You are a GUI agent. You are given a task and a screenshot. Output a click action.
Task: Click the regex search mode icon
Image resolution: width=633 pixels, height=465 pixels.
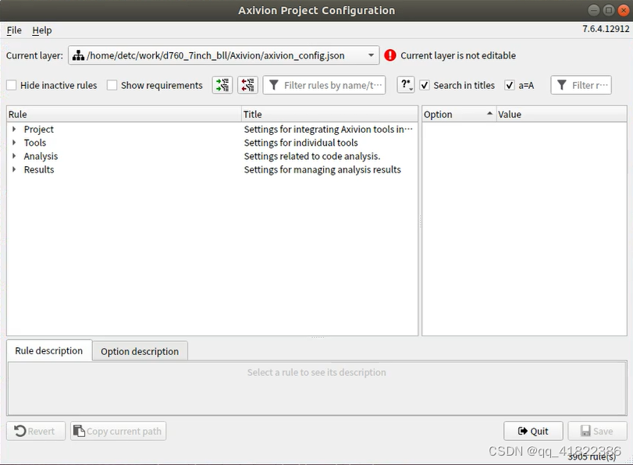(406, 85)
